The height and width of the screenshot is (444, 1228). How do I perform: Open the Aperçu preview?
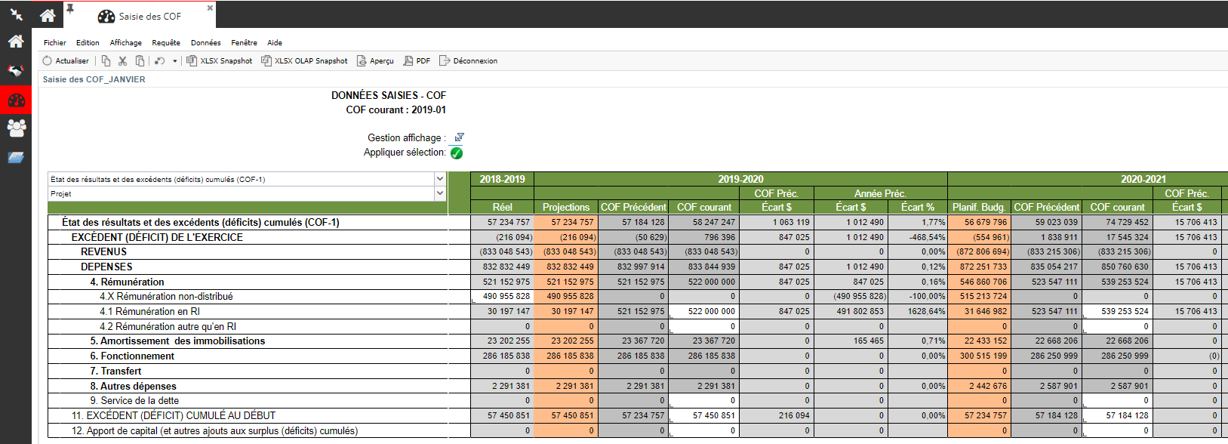(375, 60)
